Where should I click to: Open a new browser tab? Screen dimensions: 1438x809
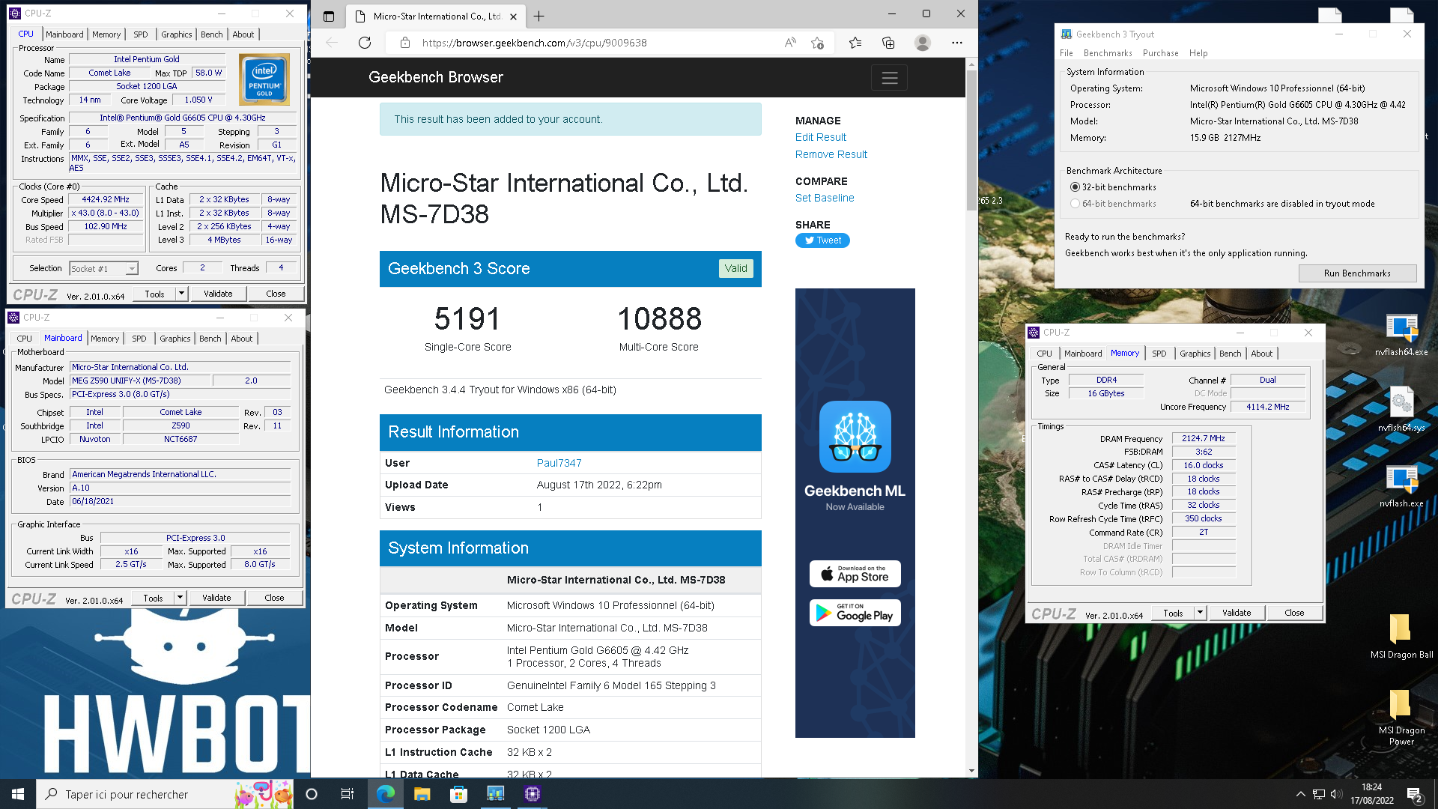[x=539, y=16]
